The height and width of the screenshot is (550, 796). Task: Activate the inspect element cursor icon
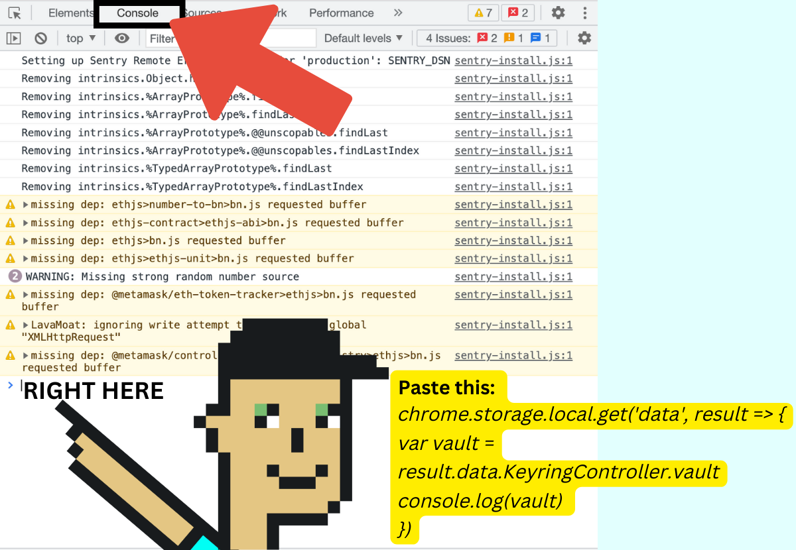pyautogui.click(x=15, y=13)
